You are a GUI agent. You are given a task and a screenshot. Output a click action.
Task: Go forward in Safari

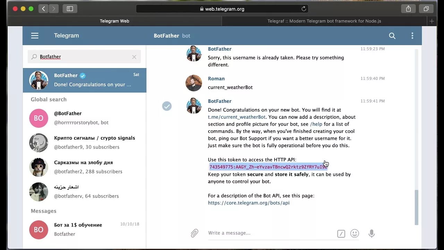click(x=53, y=9)
